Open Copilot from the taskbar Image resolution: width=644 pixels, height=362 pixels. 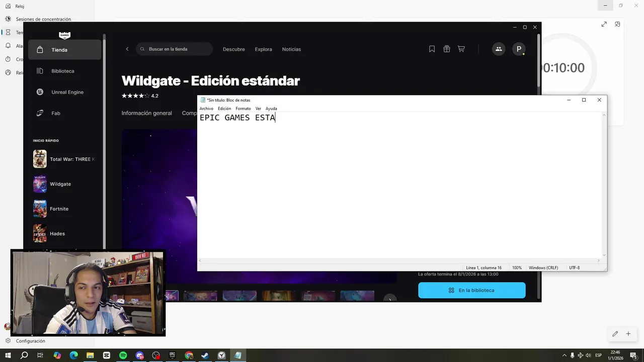[x=57, y=355]
